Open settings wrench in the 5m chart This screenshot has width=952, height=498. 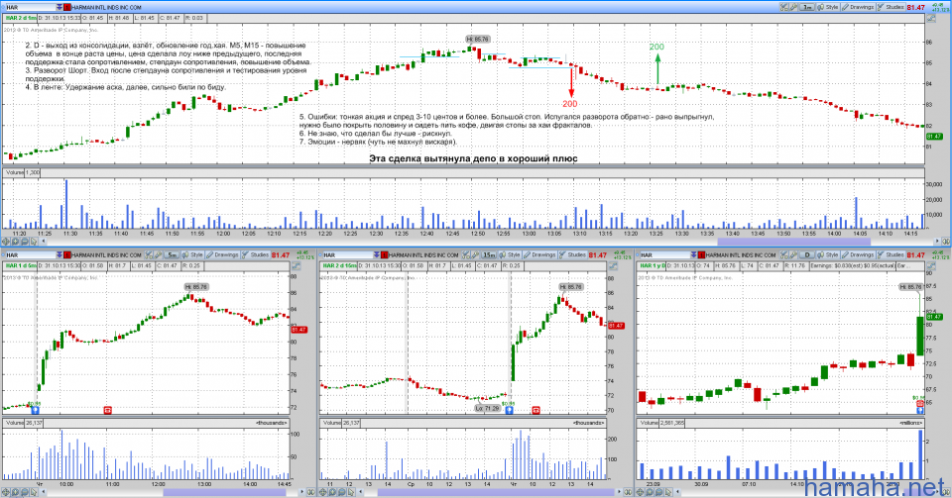pyautogui.click(x=158, y=254)
